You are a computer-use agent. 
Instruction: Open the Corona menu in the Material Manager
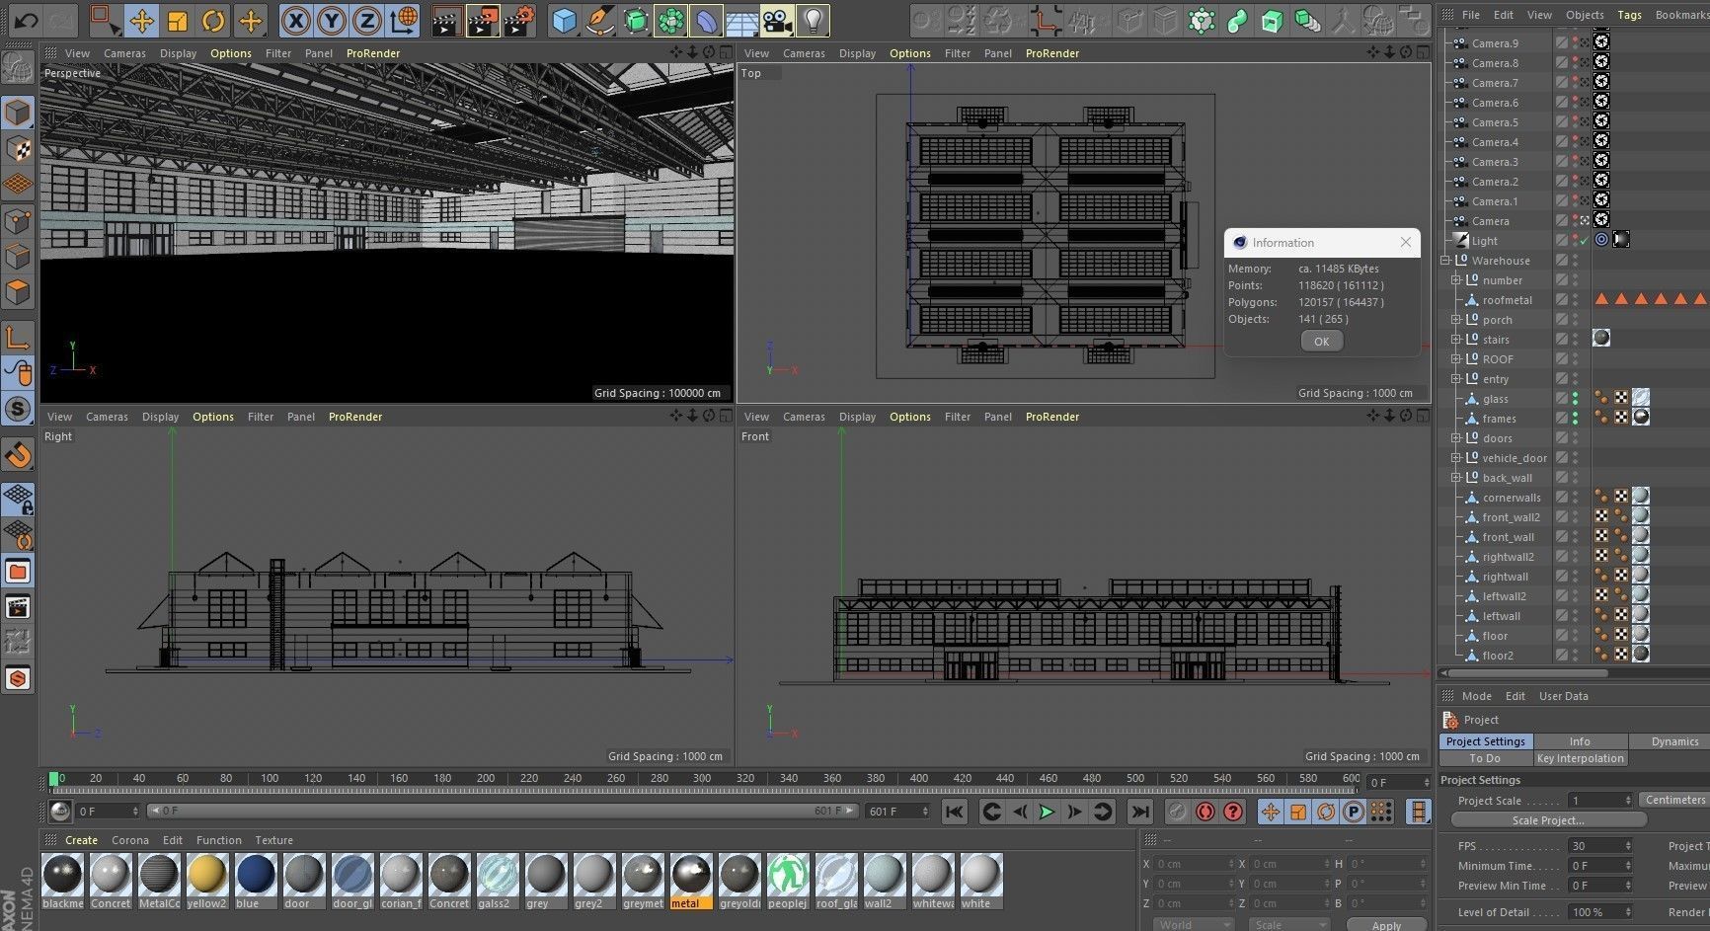(x=130, y=840)
